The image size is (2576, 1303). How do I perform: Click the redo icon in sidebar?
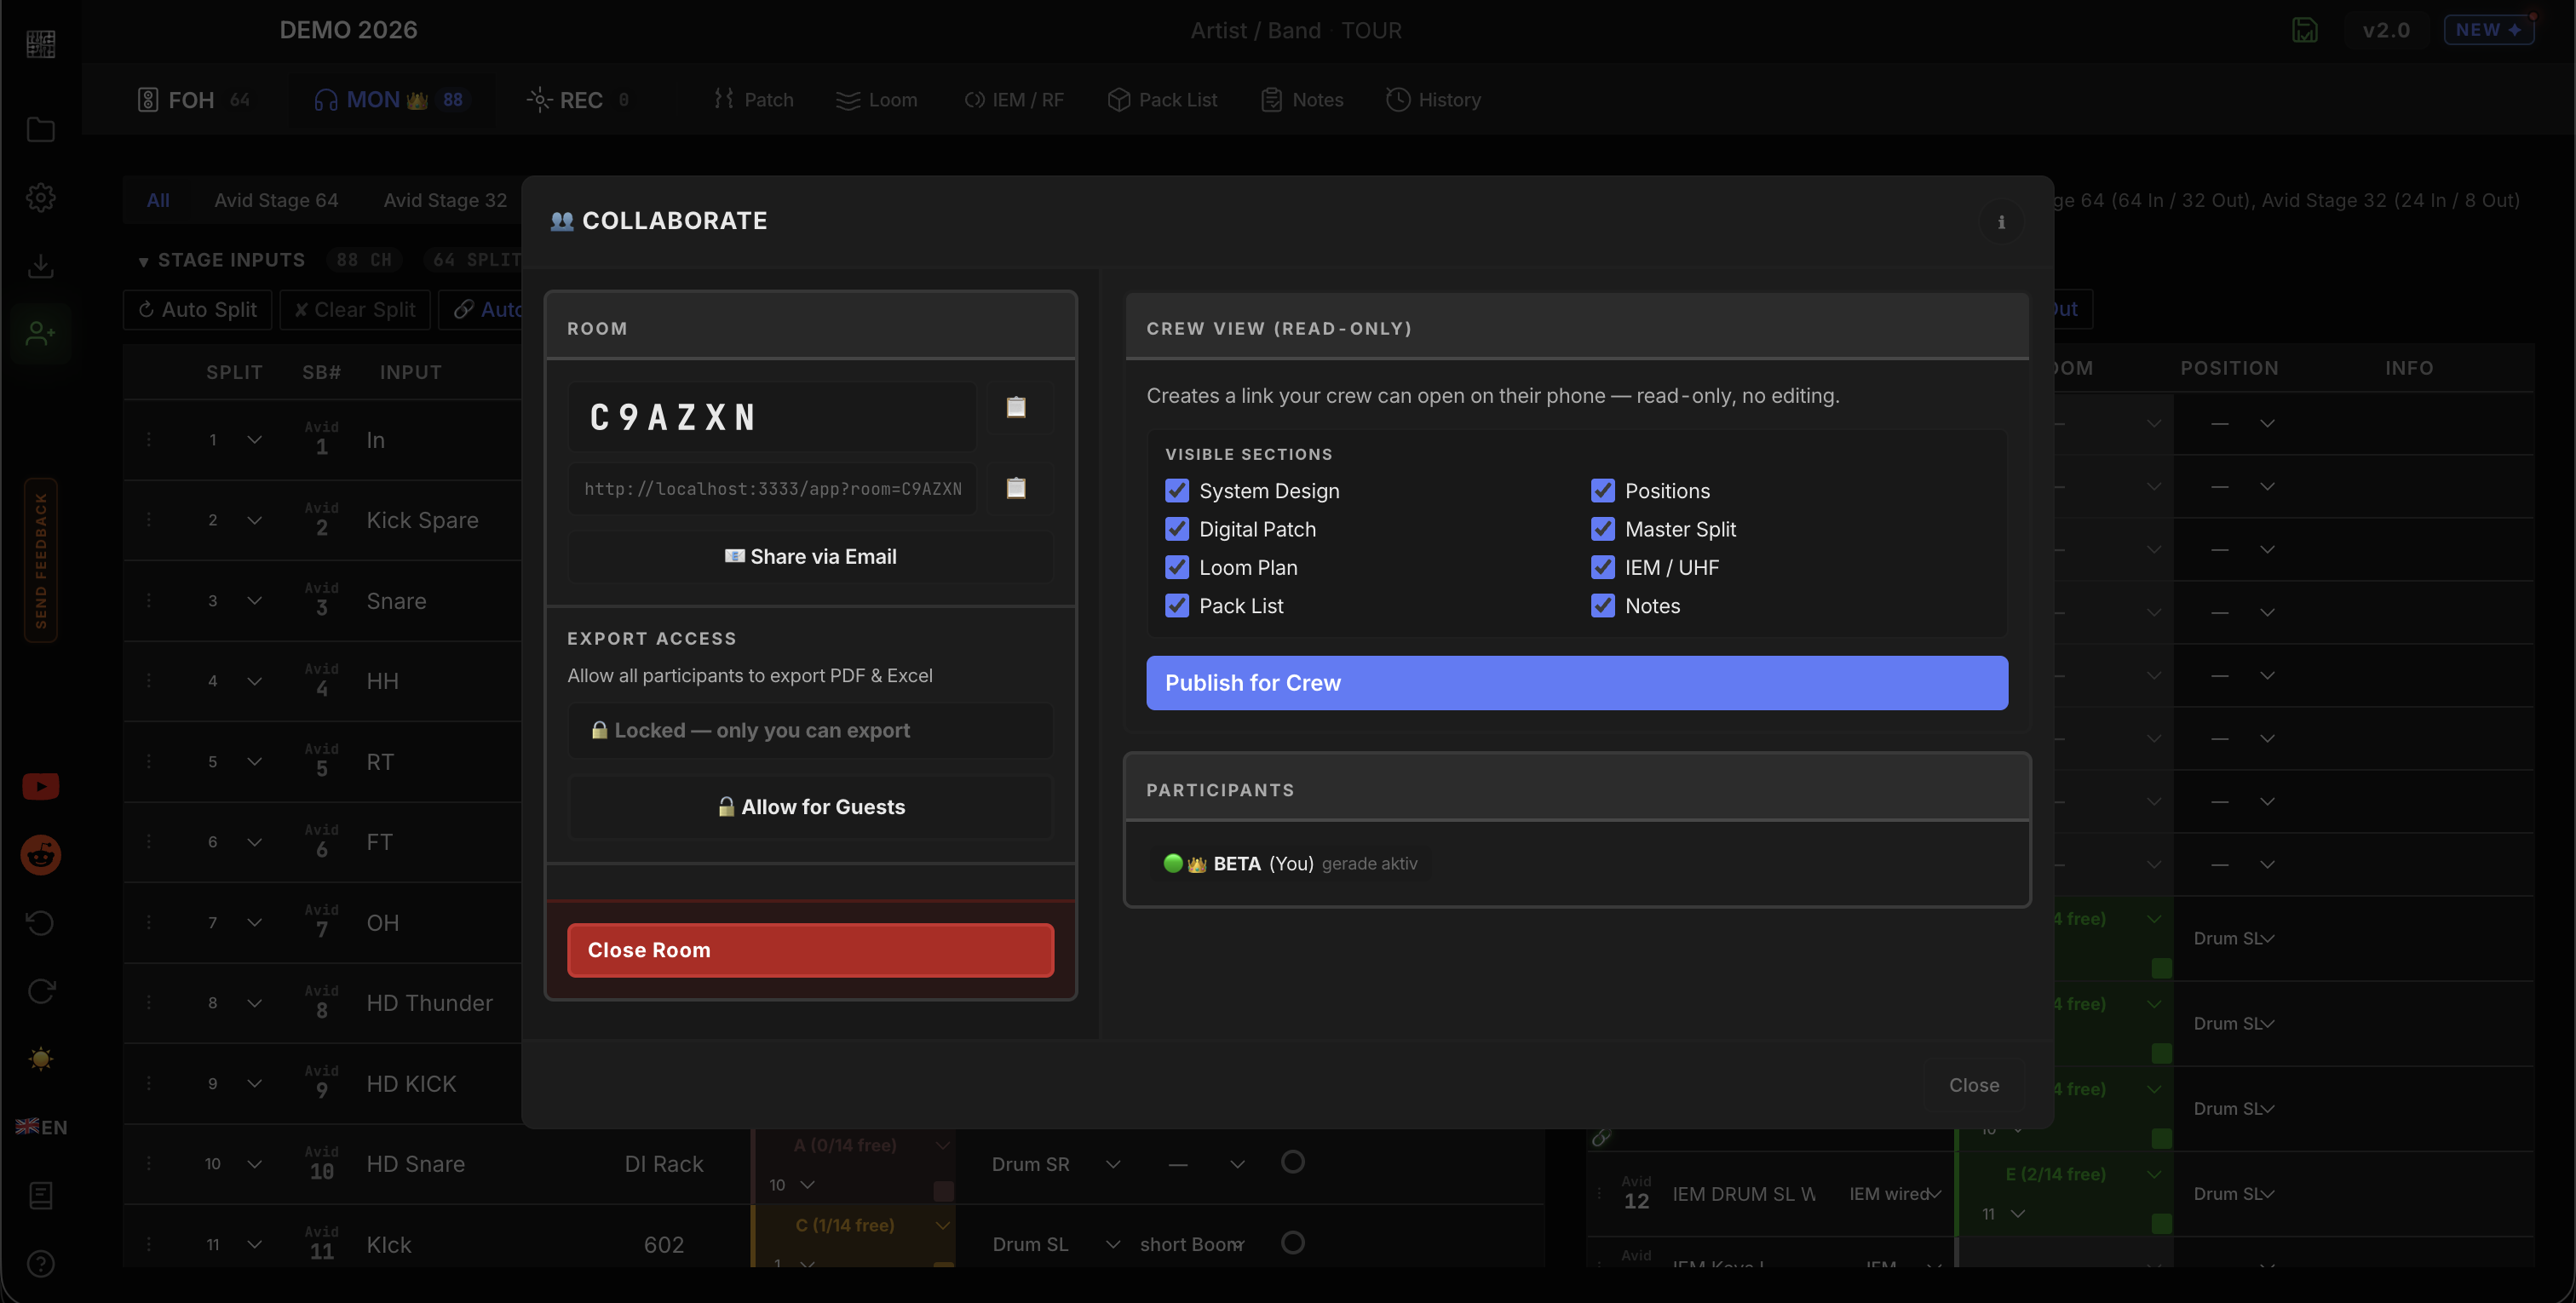(40, 991)
